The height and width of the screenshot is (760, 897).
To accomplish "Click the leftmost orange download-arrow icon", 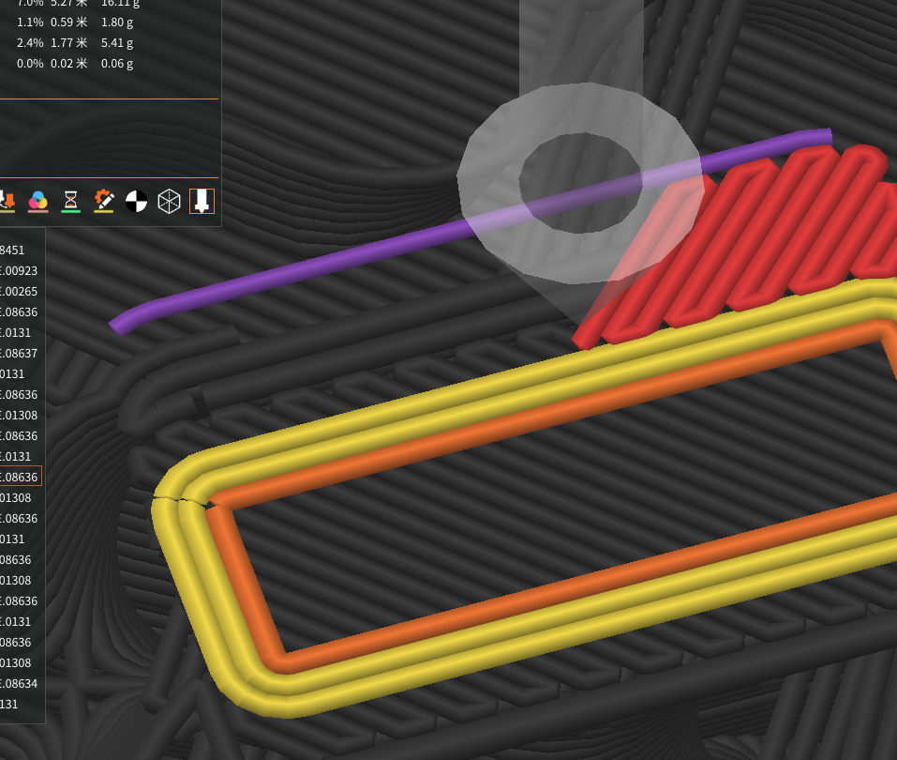I will tap(7, 200).
